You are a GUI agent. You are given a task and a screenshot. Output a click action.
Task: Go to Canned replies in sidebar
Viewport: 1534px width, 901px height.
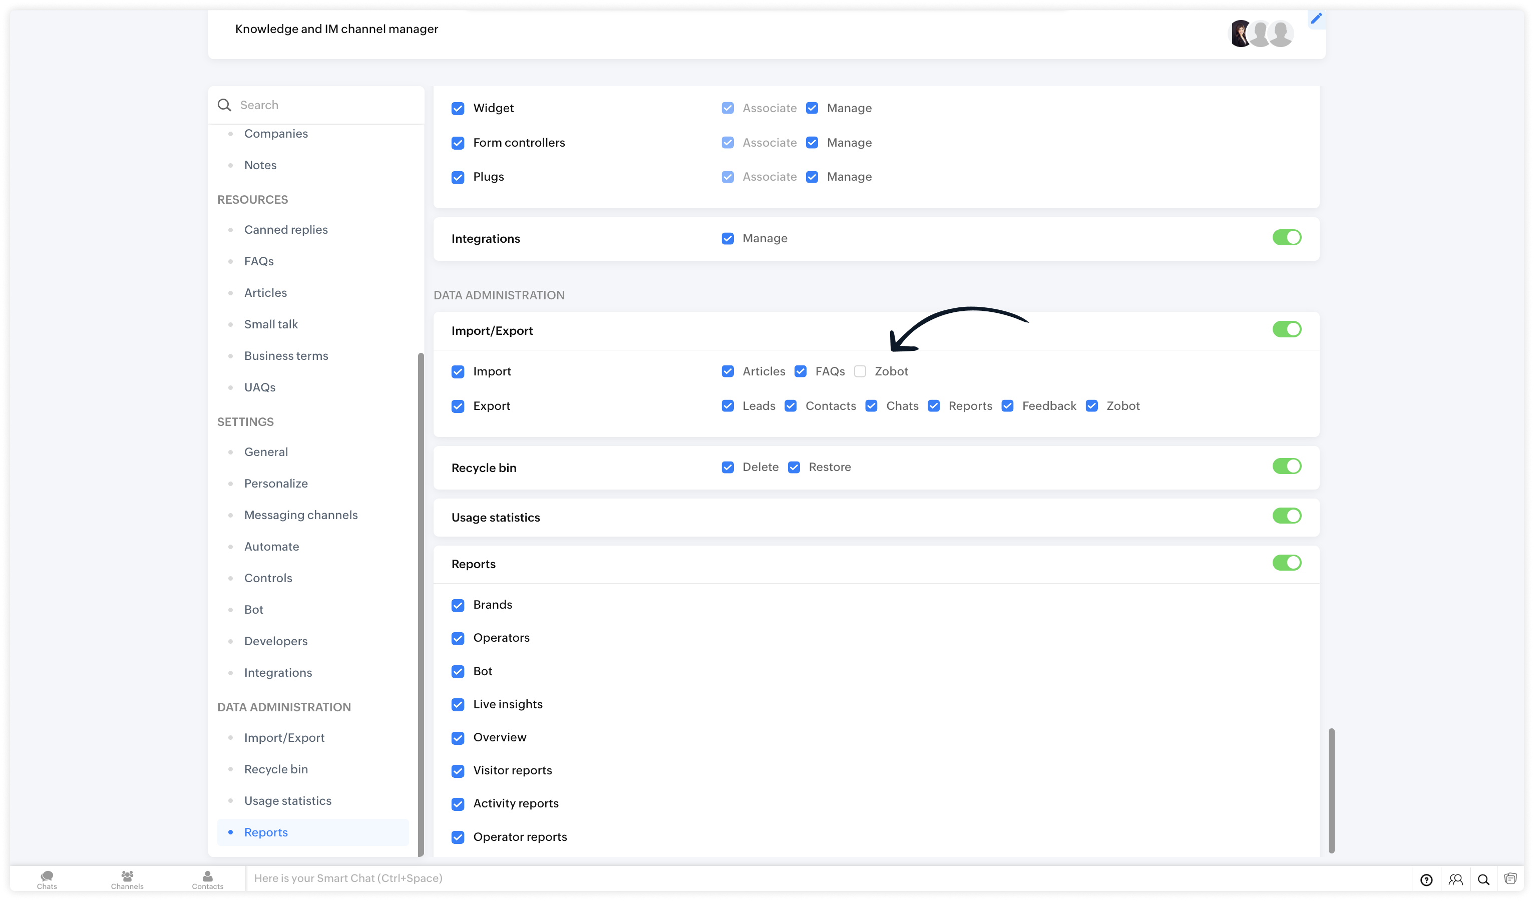pyautogui.click(x=285, y=230)
